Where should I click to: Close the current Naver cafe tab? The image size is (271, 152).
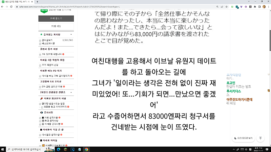point(32,2)
